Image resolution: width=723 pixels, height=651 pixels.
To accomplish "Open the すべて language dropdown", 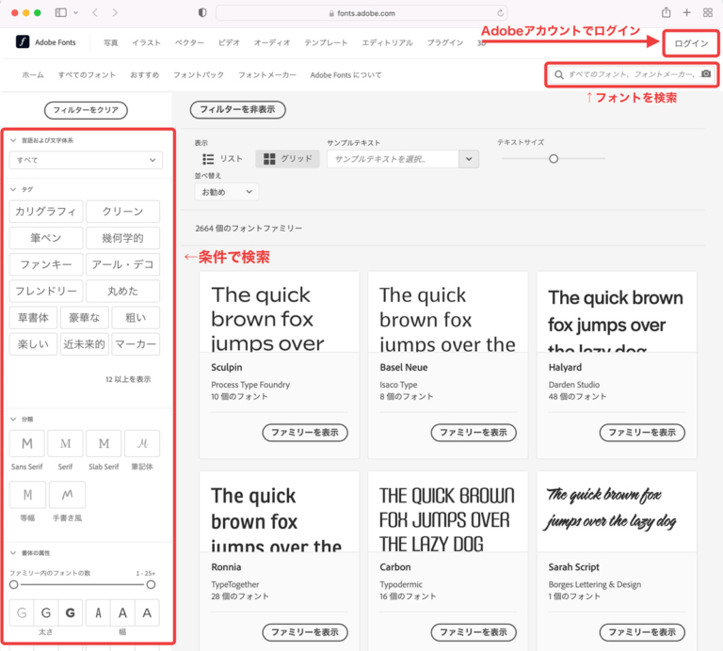I will [x=86, y=160].
